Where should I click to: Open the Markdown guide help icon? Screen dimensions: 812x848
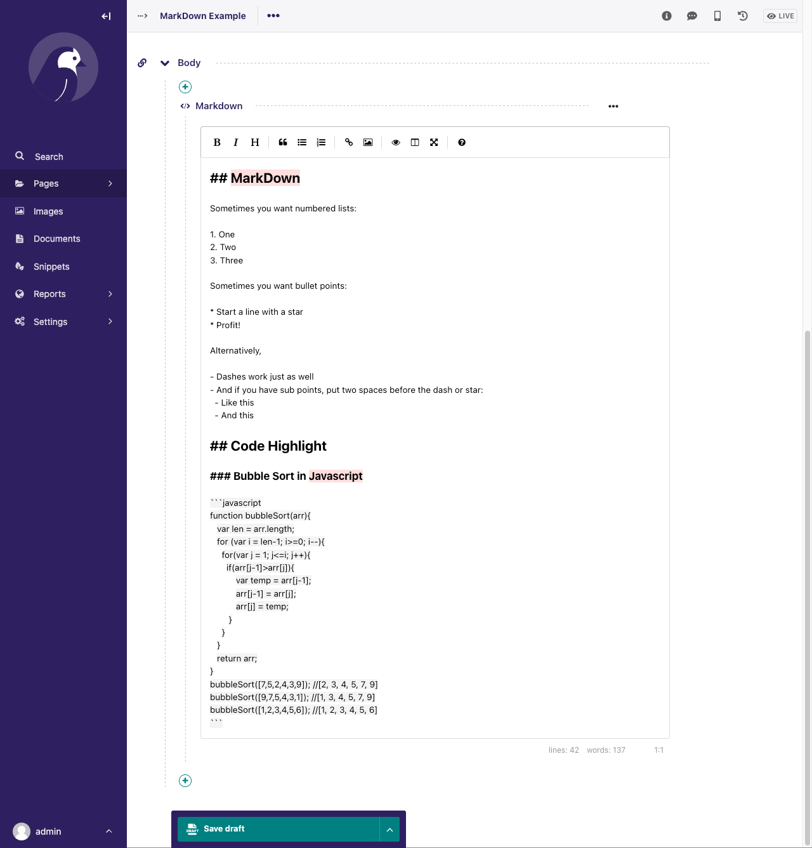pos(462,142)
